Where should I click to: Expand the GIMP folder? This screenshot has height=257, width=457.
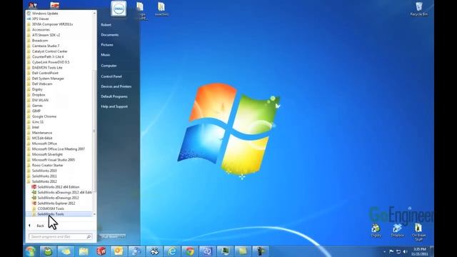[36, 111]
